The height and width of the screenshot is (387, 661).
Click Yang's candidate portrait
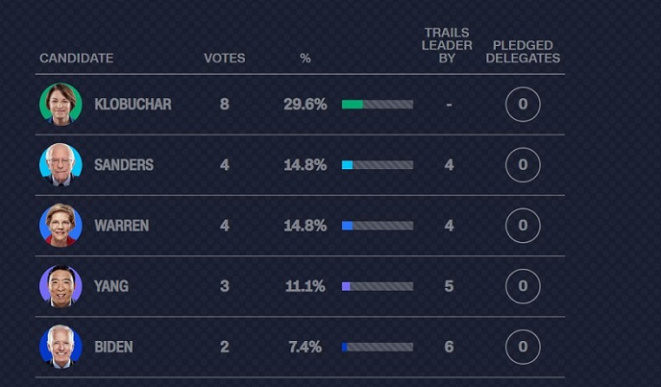point(61,285)
